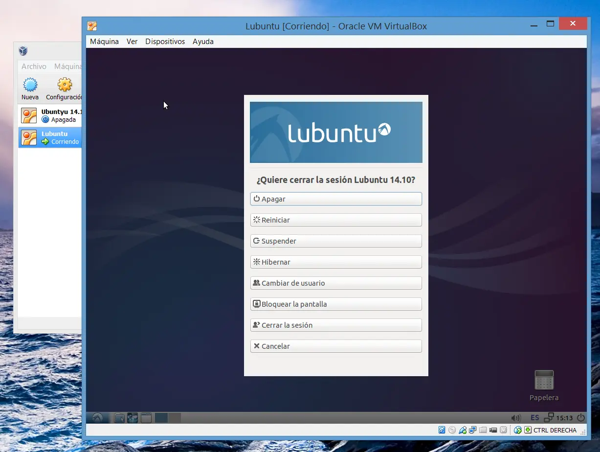Click the mouse integration icon in VirtualBox statusbar

517,429
